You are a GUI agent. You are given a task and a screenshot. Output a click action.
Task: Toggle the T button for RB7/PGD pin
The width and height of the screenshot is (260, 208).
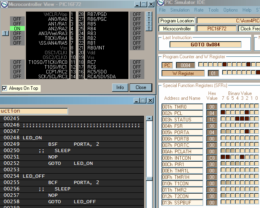[x=149, y=14]
